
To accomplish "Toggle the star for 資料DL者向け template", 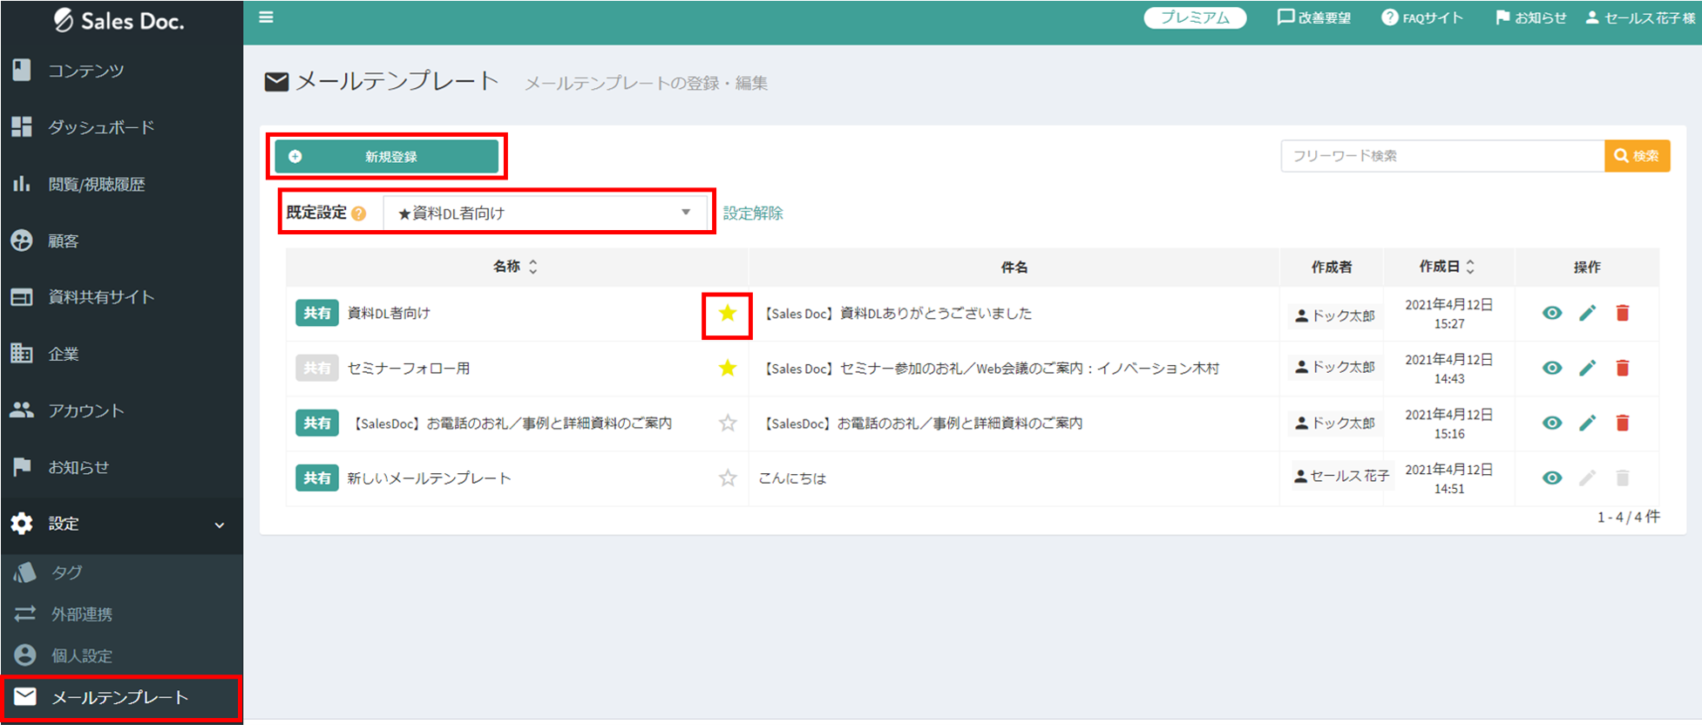I will 728,314.
